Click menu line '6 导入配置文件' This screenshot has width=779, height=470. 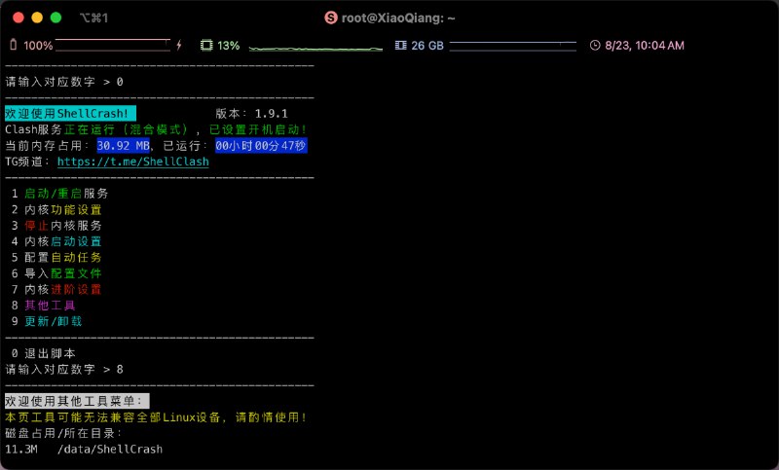pyautogui.click(x=56, y=273)
